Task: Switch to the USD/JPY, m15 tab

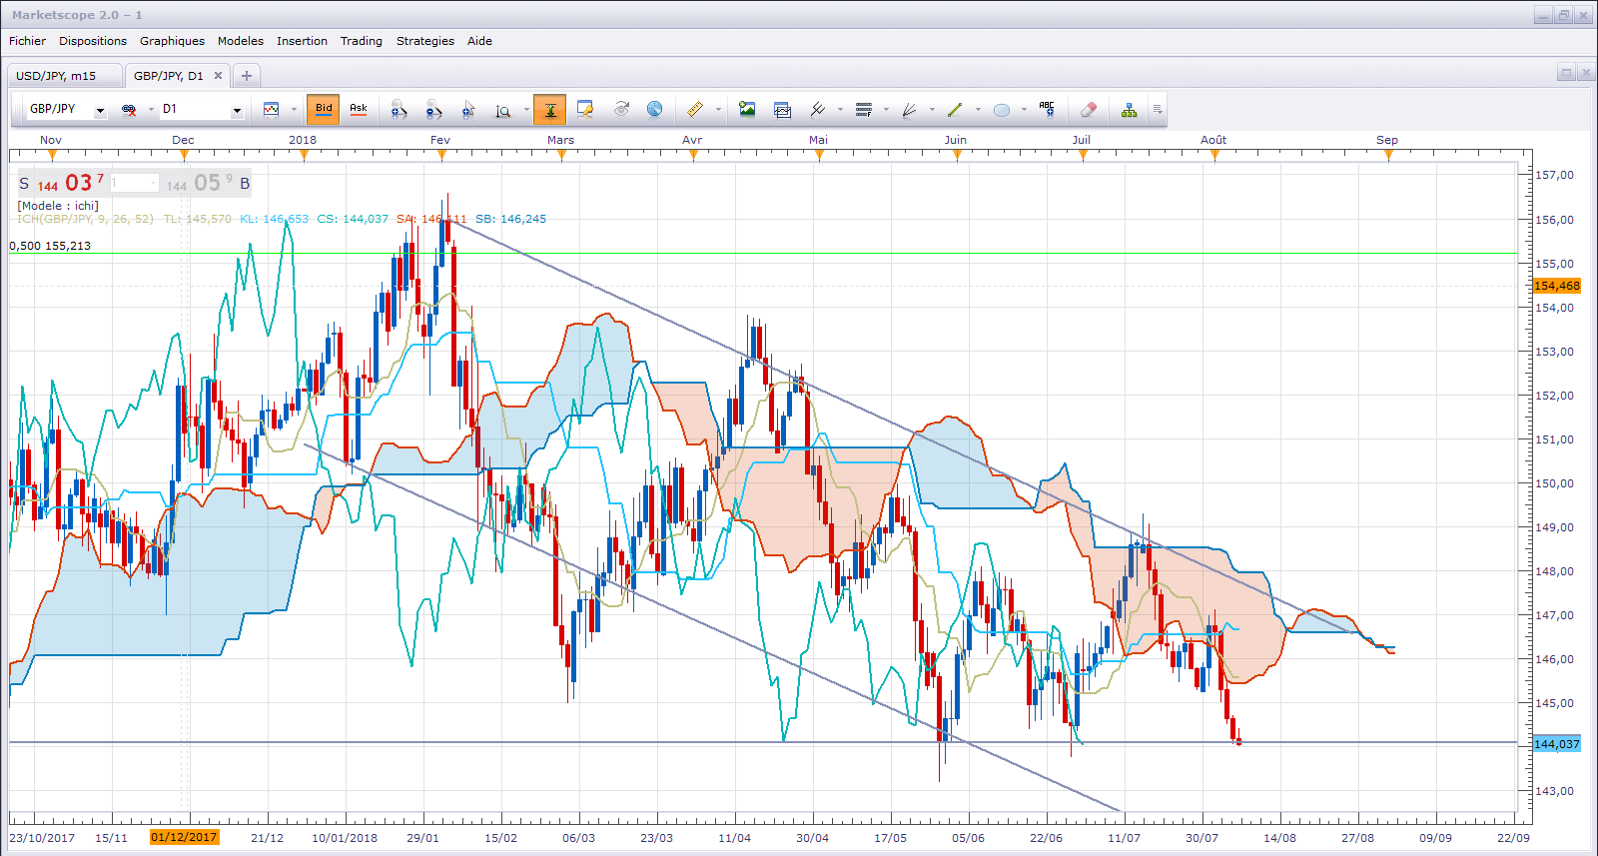Action: (64, 76)
